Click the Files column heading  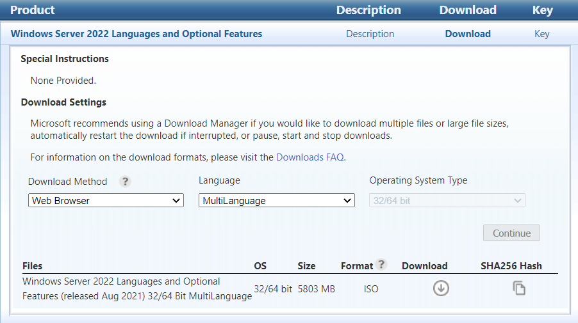coord(32,266)
